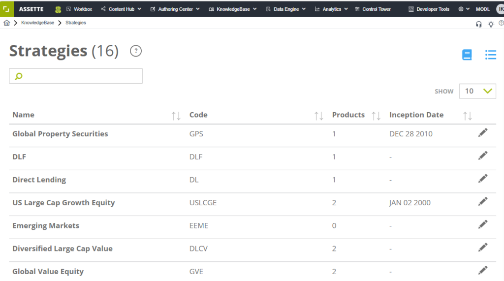
Task: Switch to the book card view
Action: point(467,55)
